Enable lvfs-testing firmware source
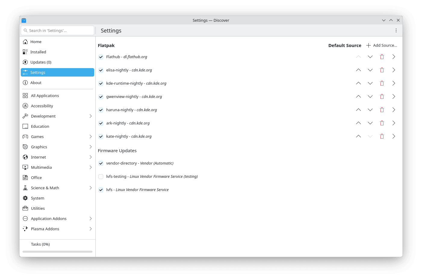 [101, 177]
